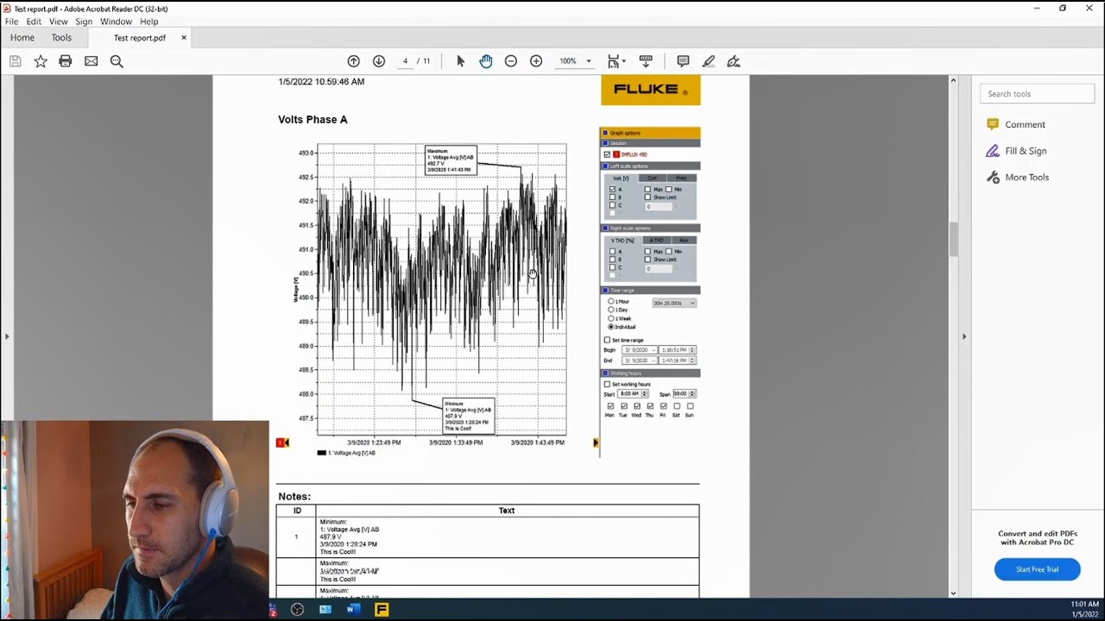Open the fit page options icon
Screen dimensions: 1105x621
(616, 61)
